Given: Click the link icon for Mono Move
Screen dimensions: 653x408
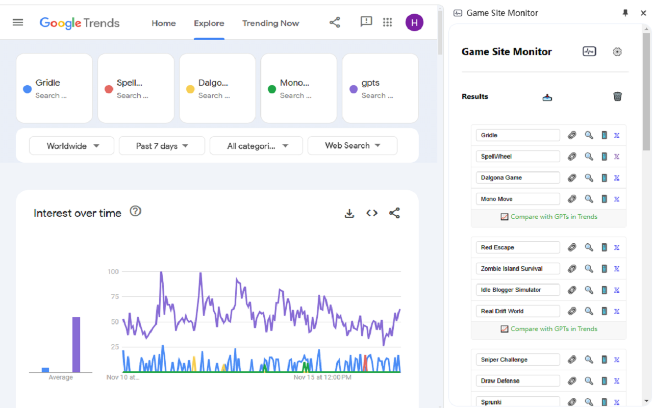Looking at the screenshot, I should 572,199.
